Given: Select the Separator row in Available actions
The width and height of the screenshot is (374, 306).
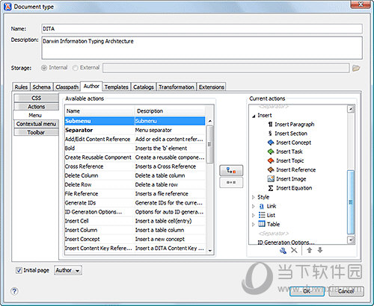Looking at the screenshot, I should coord(135,130).
